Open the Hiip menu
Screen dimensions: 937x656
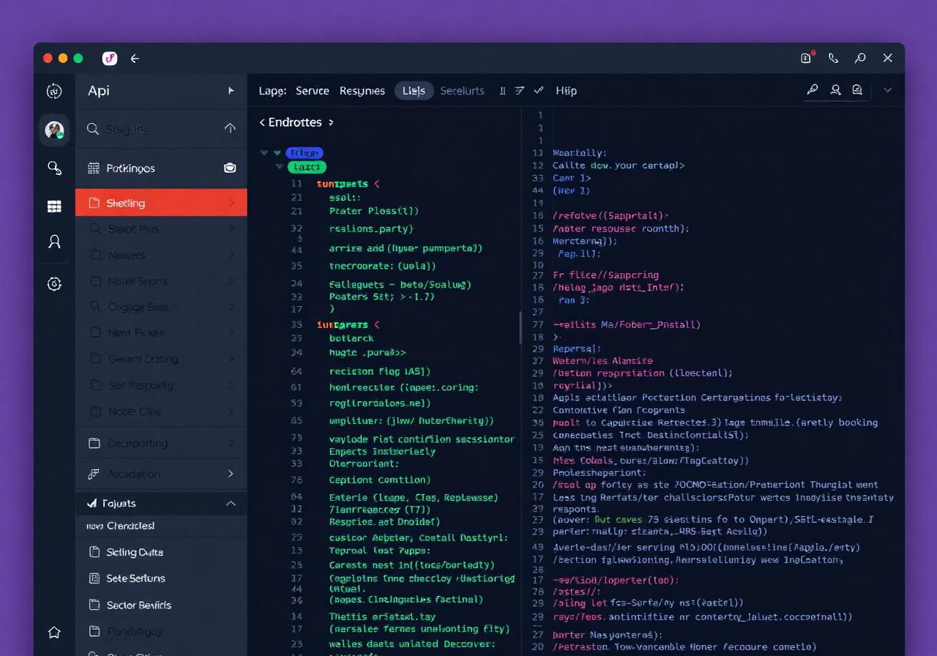(x=566, y=91)
